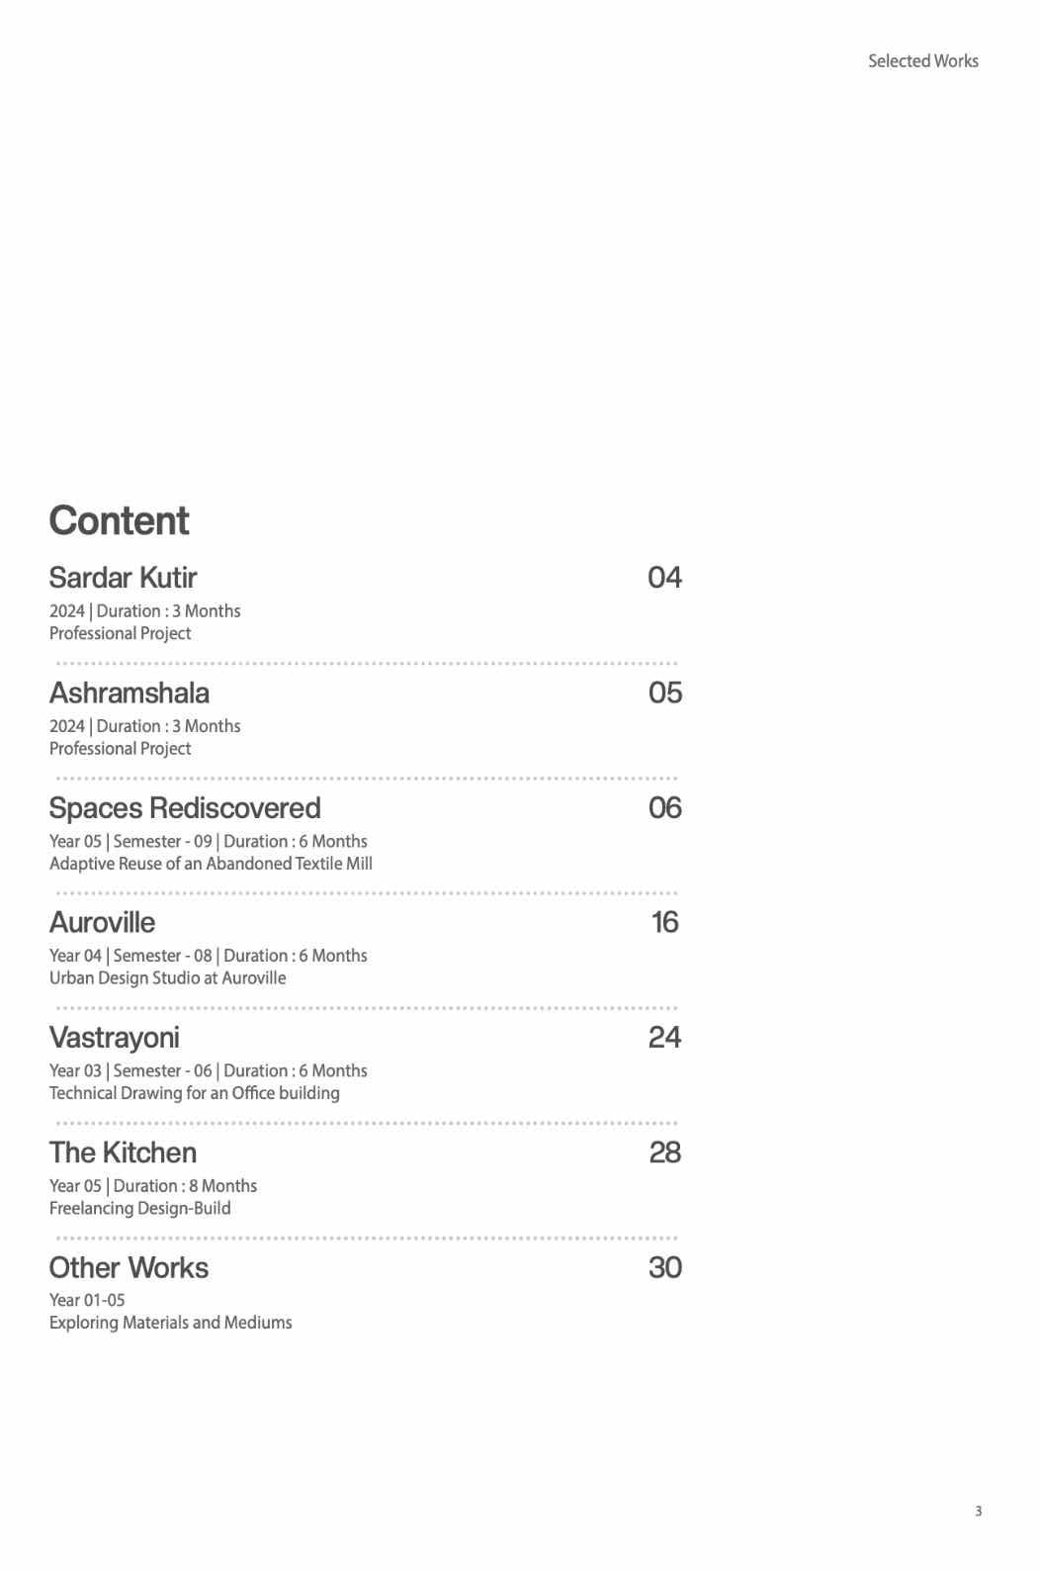Select Urban Design Studio at Auroville subtitle
1040x1570 pixels.
pos(167,978)
